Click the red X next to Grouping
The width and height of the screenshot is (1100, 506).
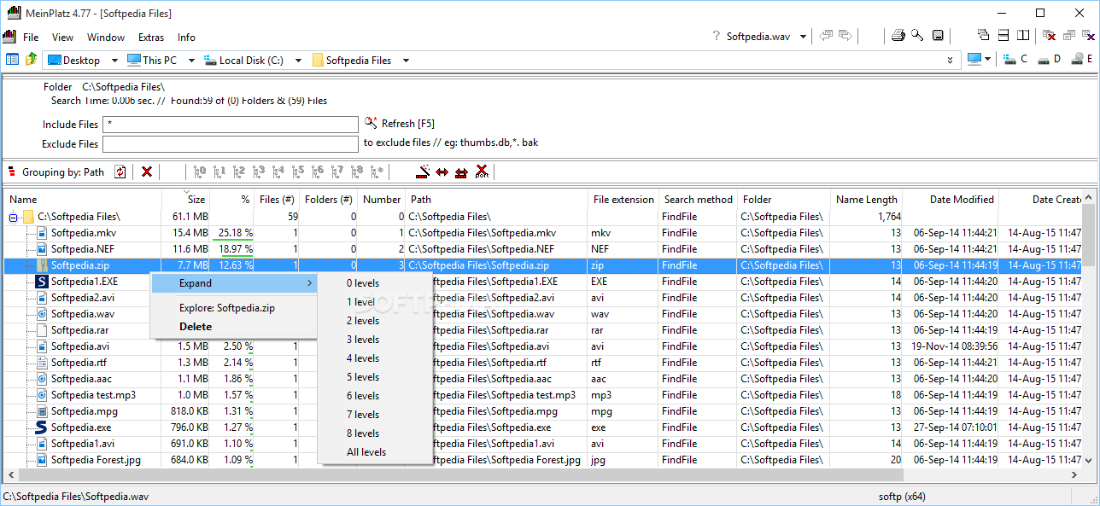tap(147, 172)
